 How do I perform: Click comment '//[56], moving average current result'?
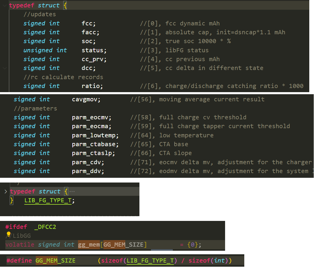197,99
